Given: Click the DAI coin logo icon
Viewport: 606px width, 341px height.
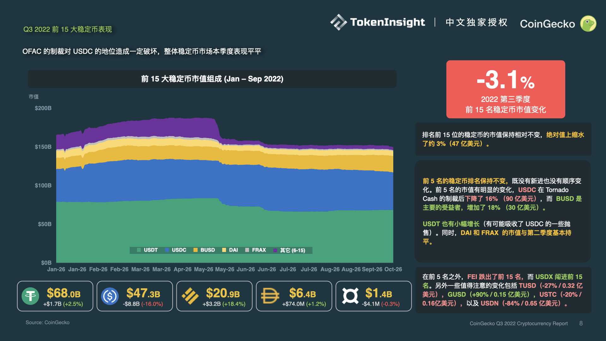Looking at the screenshot, I should point(270,296).
